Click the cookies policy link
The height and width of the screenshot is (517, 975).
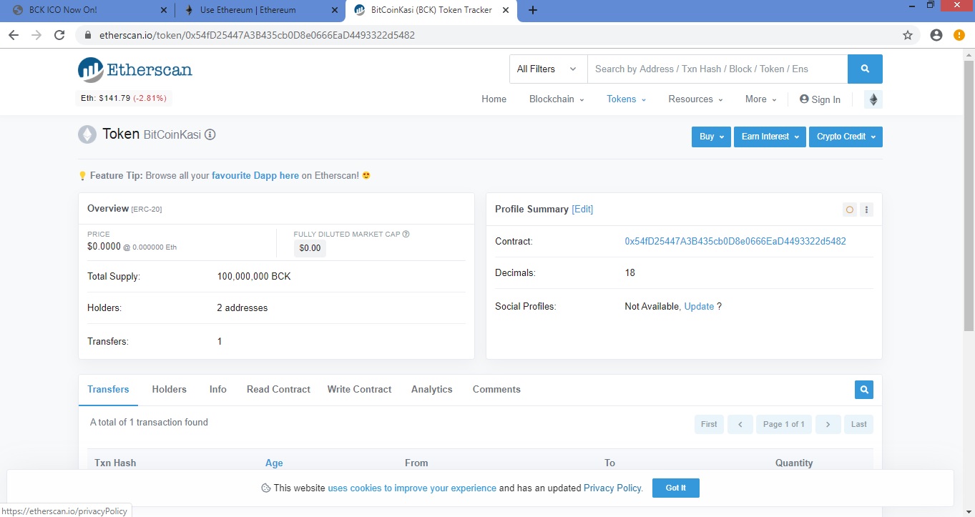[x=412, y=488]
